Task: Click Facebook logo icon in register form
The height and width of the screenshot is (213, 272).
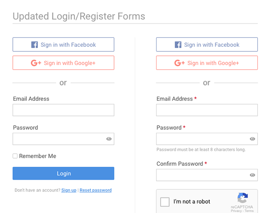Action: [x=178, y=45]
